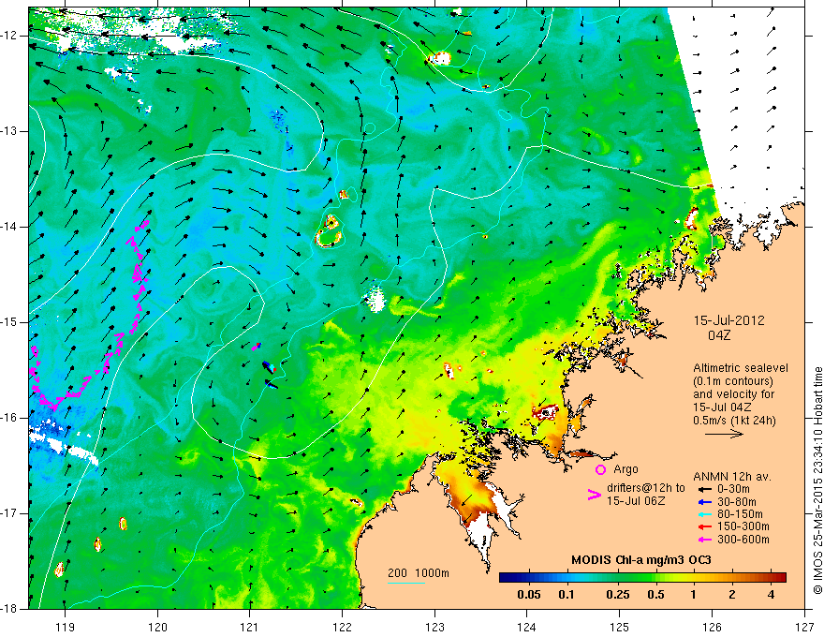Click the '121' longitude axis label

[x=250, y=627]
